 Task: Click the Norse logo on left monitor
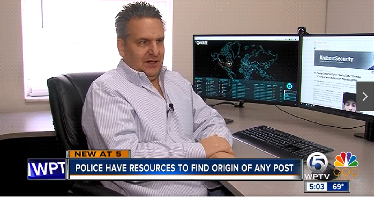tap(202, 43)
